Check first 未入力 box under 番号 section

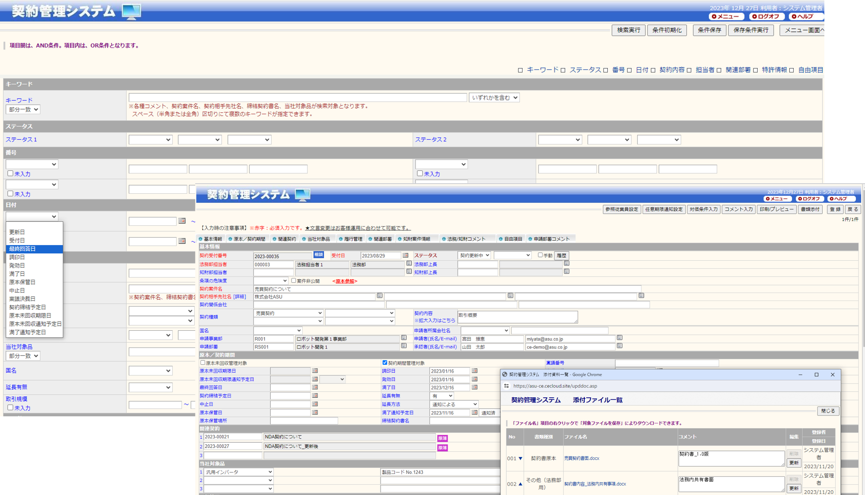pyautogui.click(x=10, y=173)
